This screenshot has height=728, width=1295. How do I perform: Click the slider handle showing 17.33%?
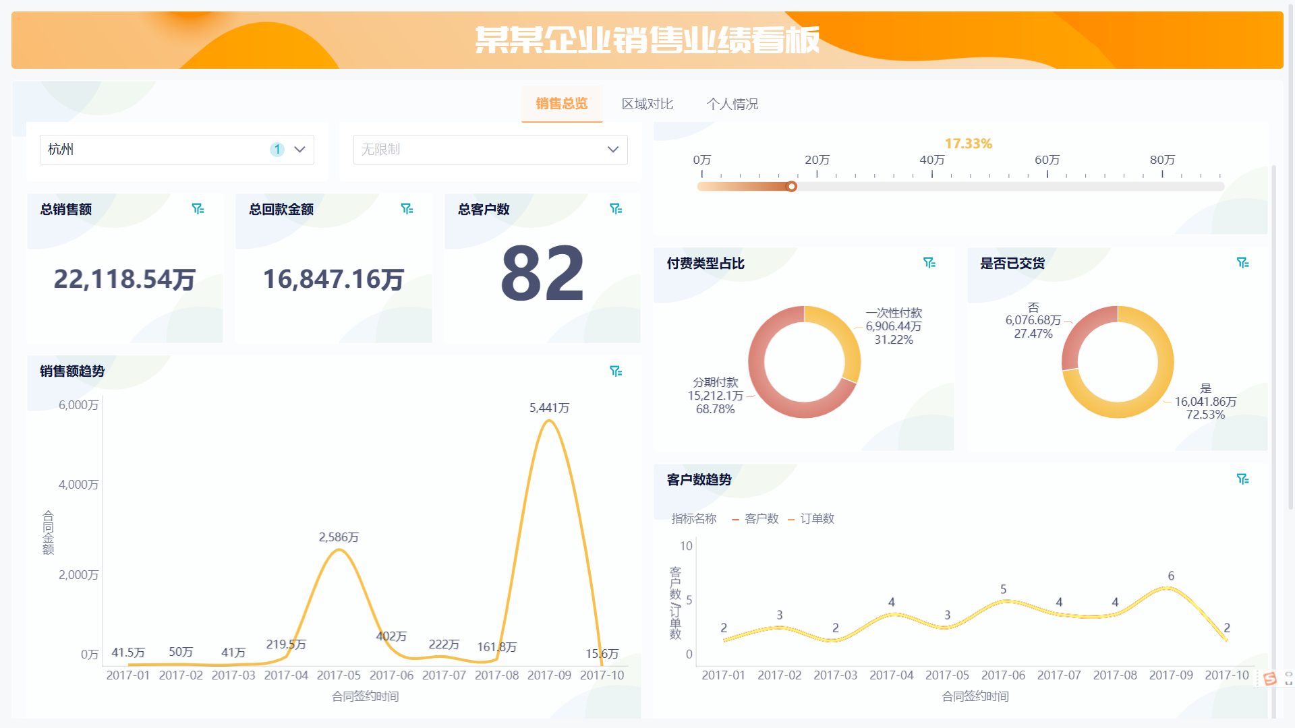(791, 186)
